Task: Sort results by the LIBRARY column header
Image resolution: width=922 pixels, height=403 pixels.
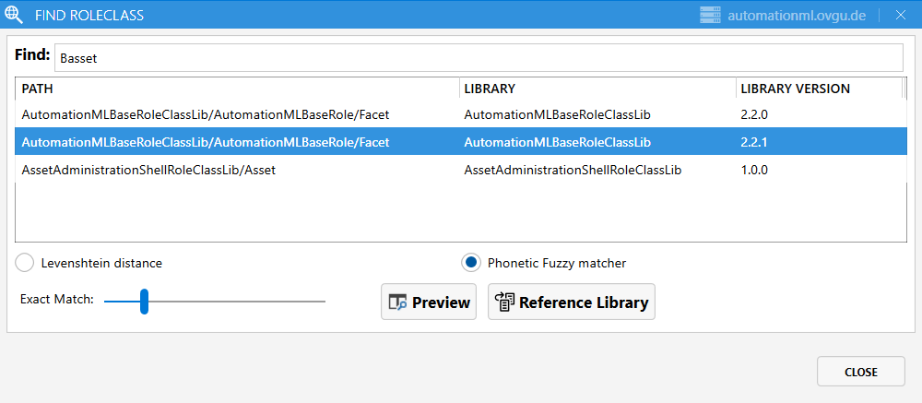Action: coord(597,89)
